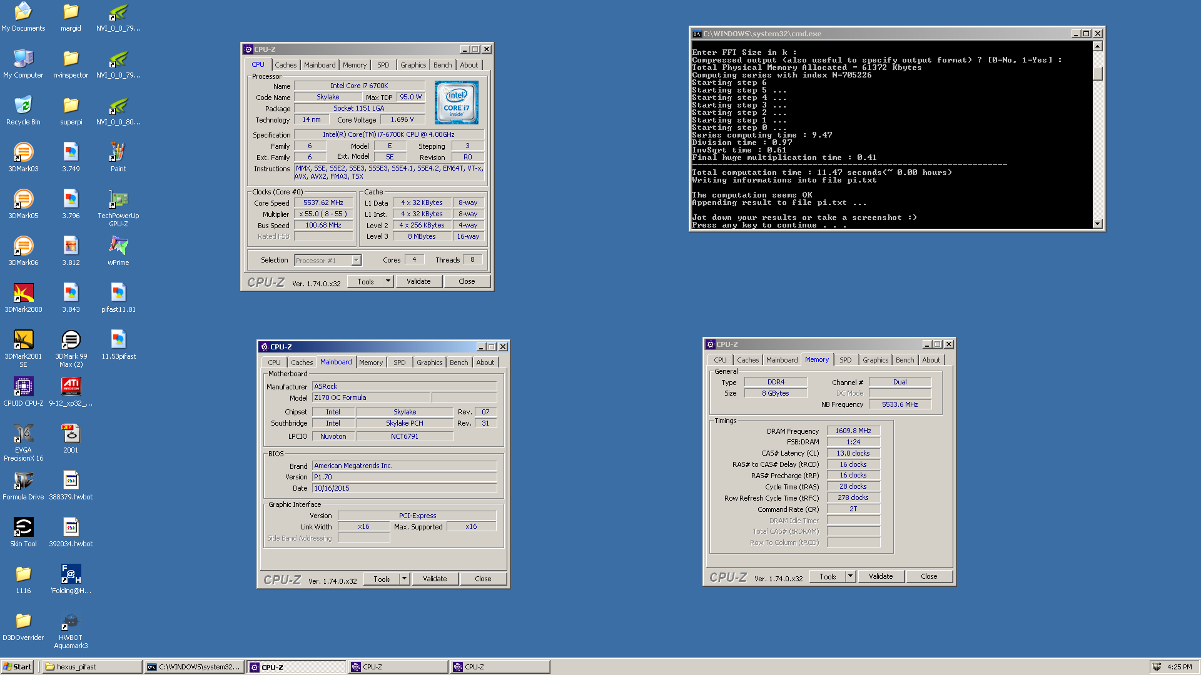
Task: Click the Core Speed value 5537.62 MHz
Action: (323, 202)
